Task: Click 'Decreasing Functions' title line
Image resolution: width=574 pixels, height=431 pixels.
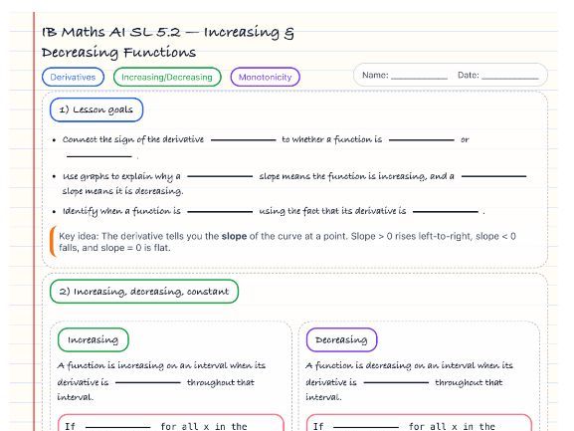Action: [x=118, y=53]
